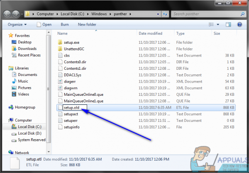249x173 pixels.
Task: Click the Open toolbar item
Action: 44,24
